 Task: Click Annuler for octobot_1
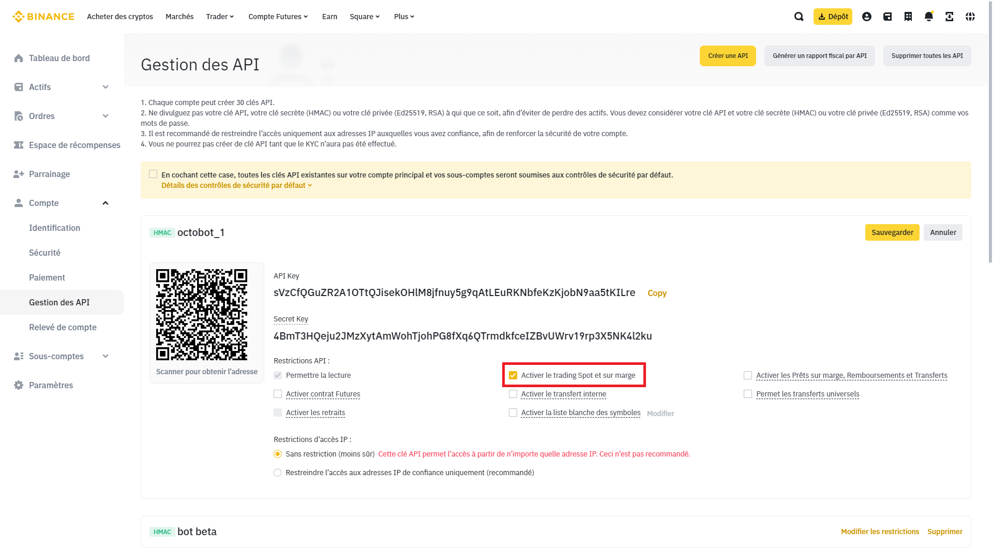click(x=943, y=232)
